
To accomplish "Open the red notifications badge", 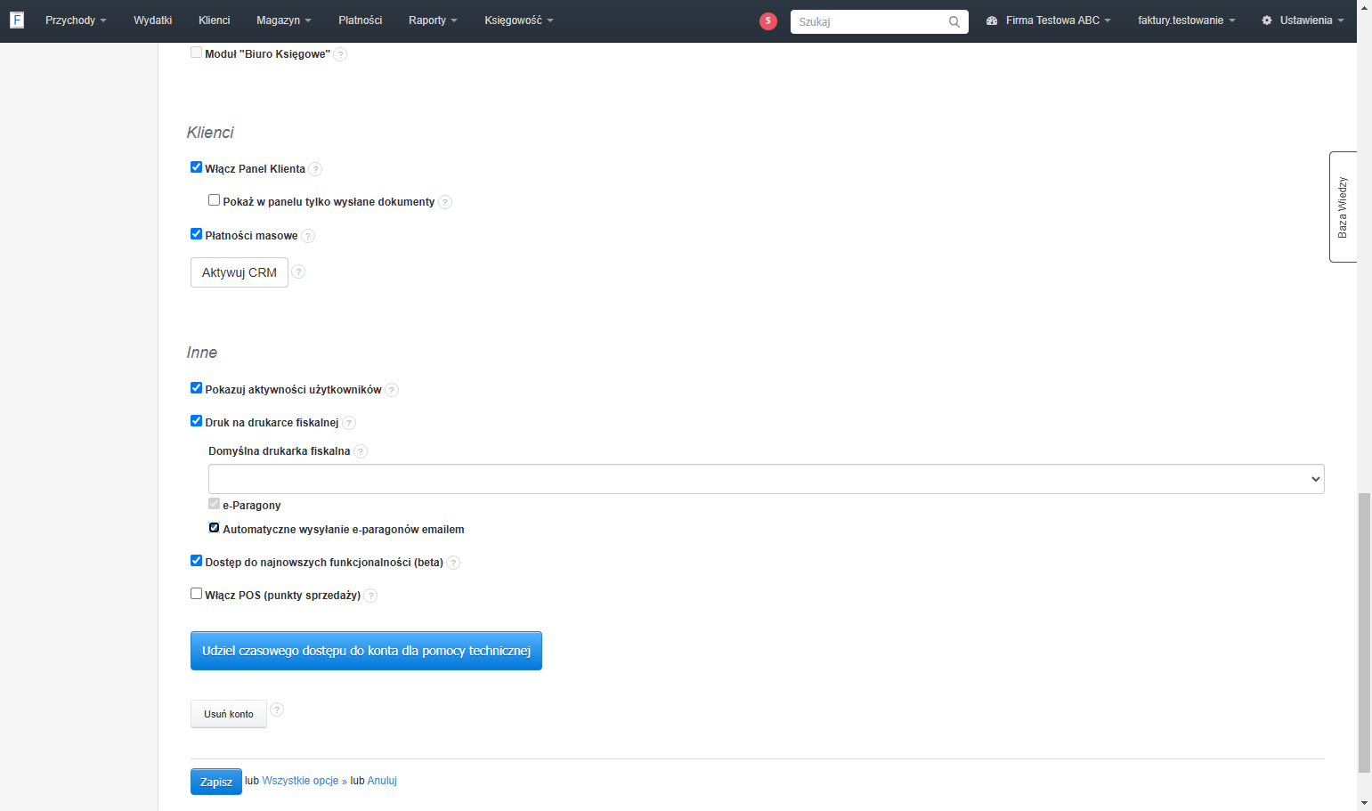I will [768, 21].
